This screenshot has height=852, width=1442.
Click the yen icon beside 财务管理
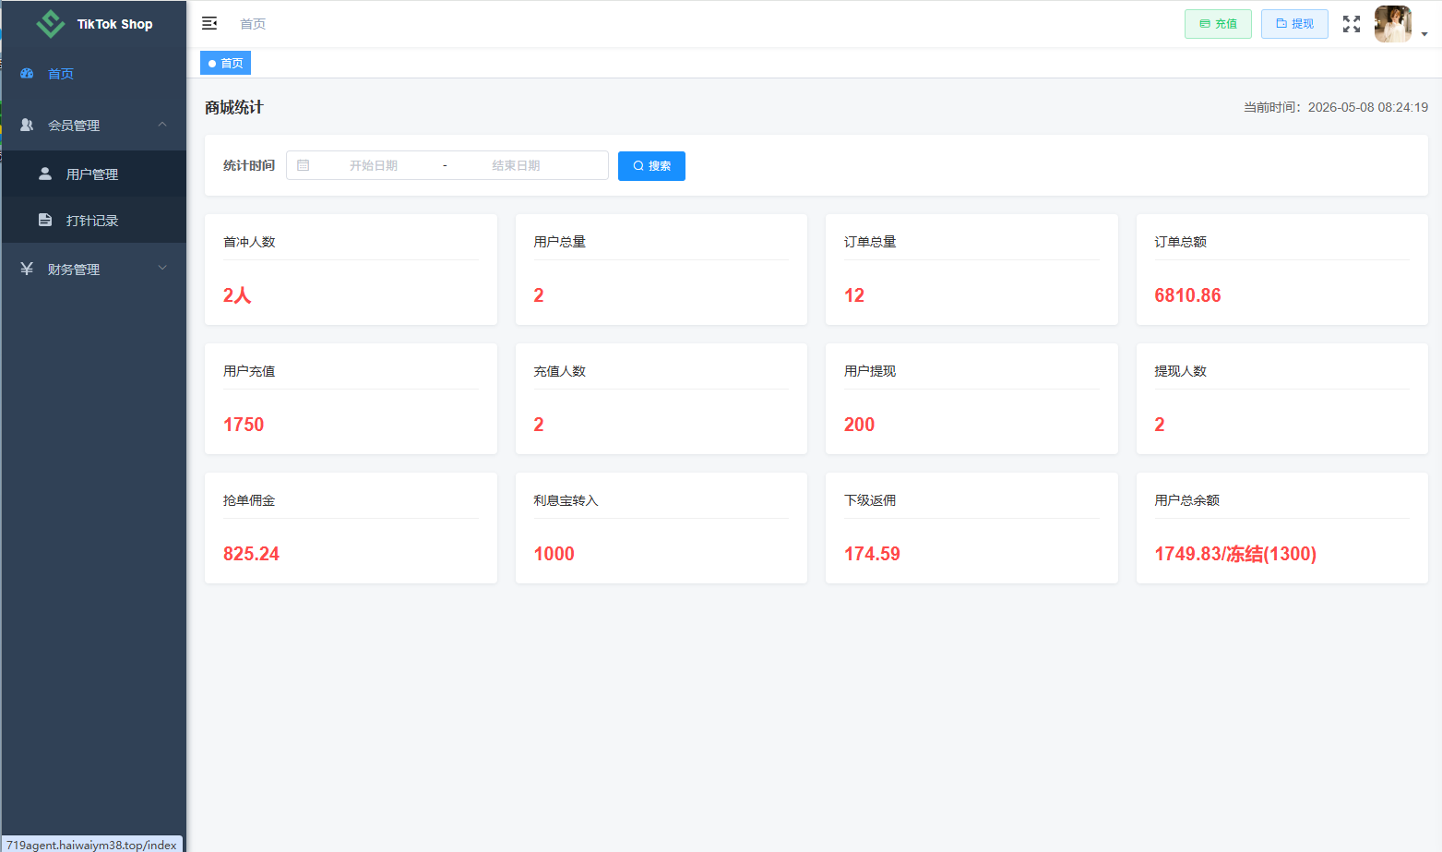27,269
